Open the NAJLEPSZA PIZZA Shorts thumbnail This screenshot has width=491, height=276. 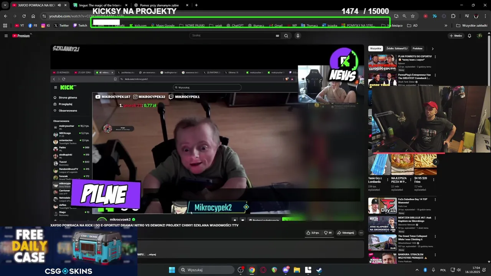[x=402, y=164]
